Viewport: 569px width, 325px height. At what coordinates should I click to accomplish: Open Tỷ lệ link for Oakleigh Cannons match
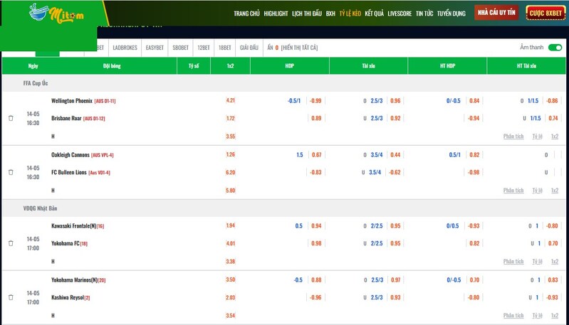coord(538,190)
